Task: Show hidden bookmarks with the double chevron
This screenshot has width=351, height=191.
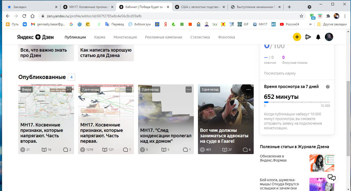Action: (310, 24)
